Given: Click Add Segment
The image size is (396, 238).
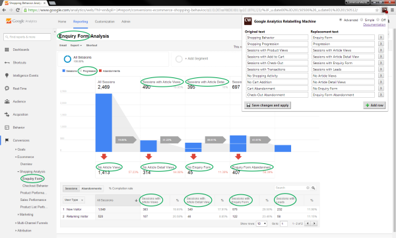Looking at the screenshot, I should point(197,59).
